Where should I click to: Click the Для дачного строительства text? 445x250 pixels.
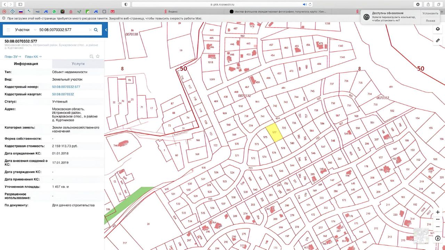[x=73, y=205]
